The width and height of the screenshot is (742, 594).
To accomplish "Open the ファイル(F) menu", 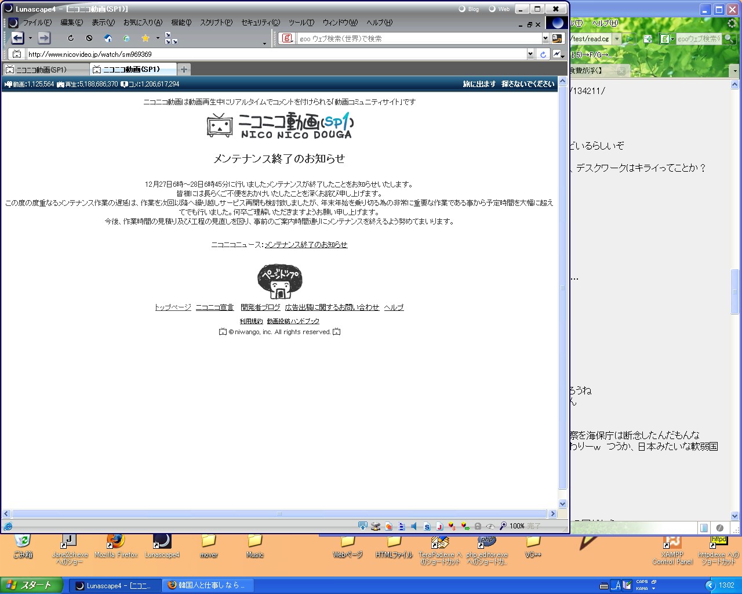I will click(x=37, y=23).
